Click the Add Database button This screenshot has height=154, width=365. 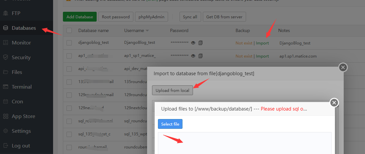(80, 17)
